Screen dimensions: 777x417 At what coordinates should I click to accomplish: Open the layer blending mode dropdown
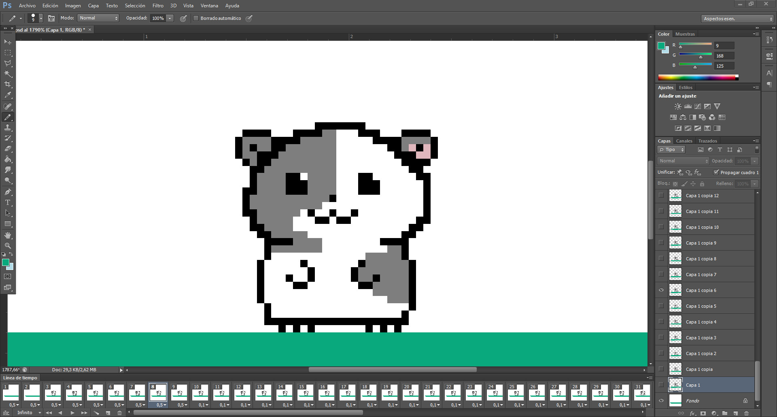click(683, 161)
